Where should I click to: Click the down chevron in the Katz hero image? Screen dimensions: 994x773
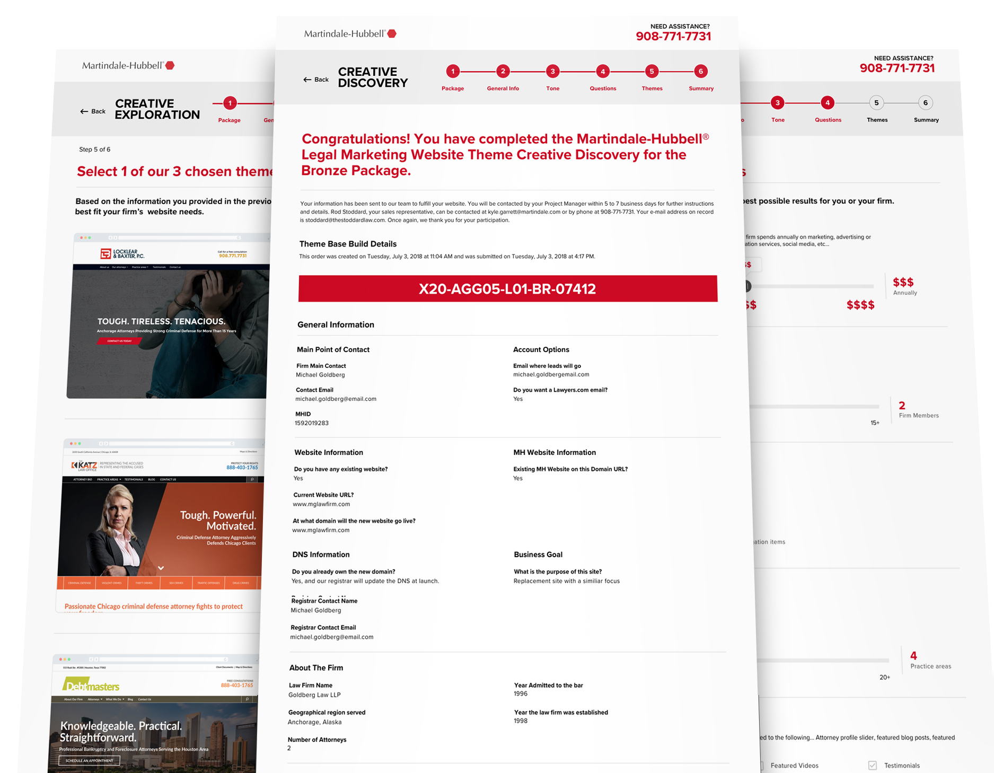coord(161,568)
